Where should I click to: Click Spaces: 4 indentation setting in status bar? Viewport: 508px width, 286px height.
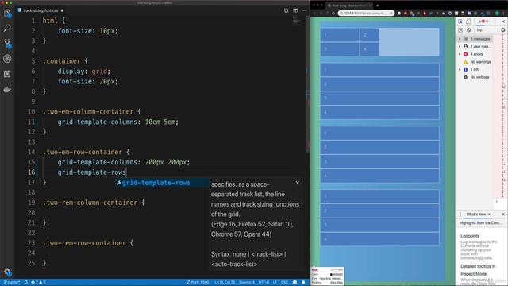point(247,283)
